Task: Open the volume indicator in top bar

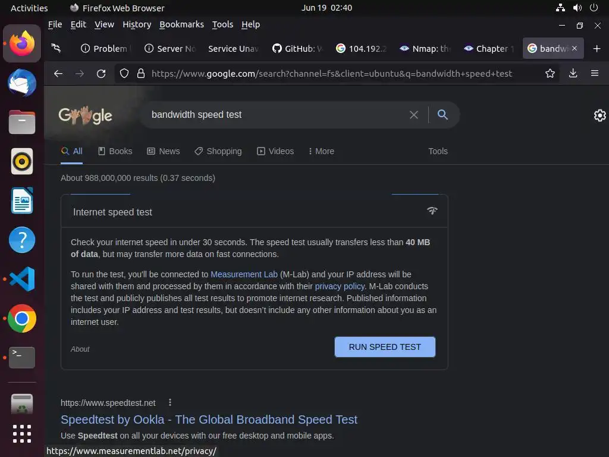Action: [x=577, y=8]
